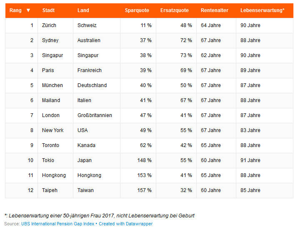This screenshot has width=303, height=232.
Task: Click the sort arrow beside Rang
Action: click(x=28, y=10)
